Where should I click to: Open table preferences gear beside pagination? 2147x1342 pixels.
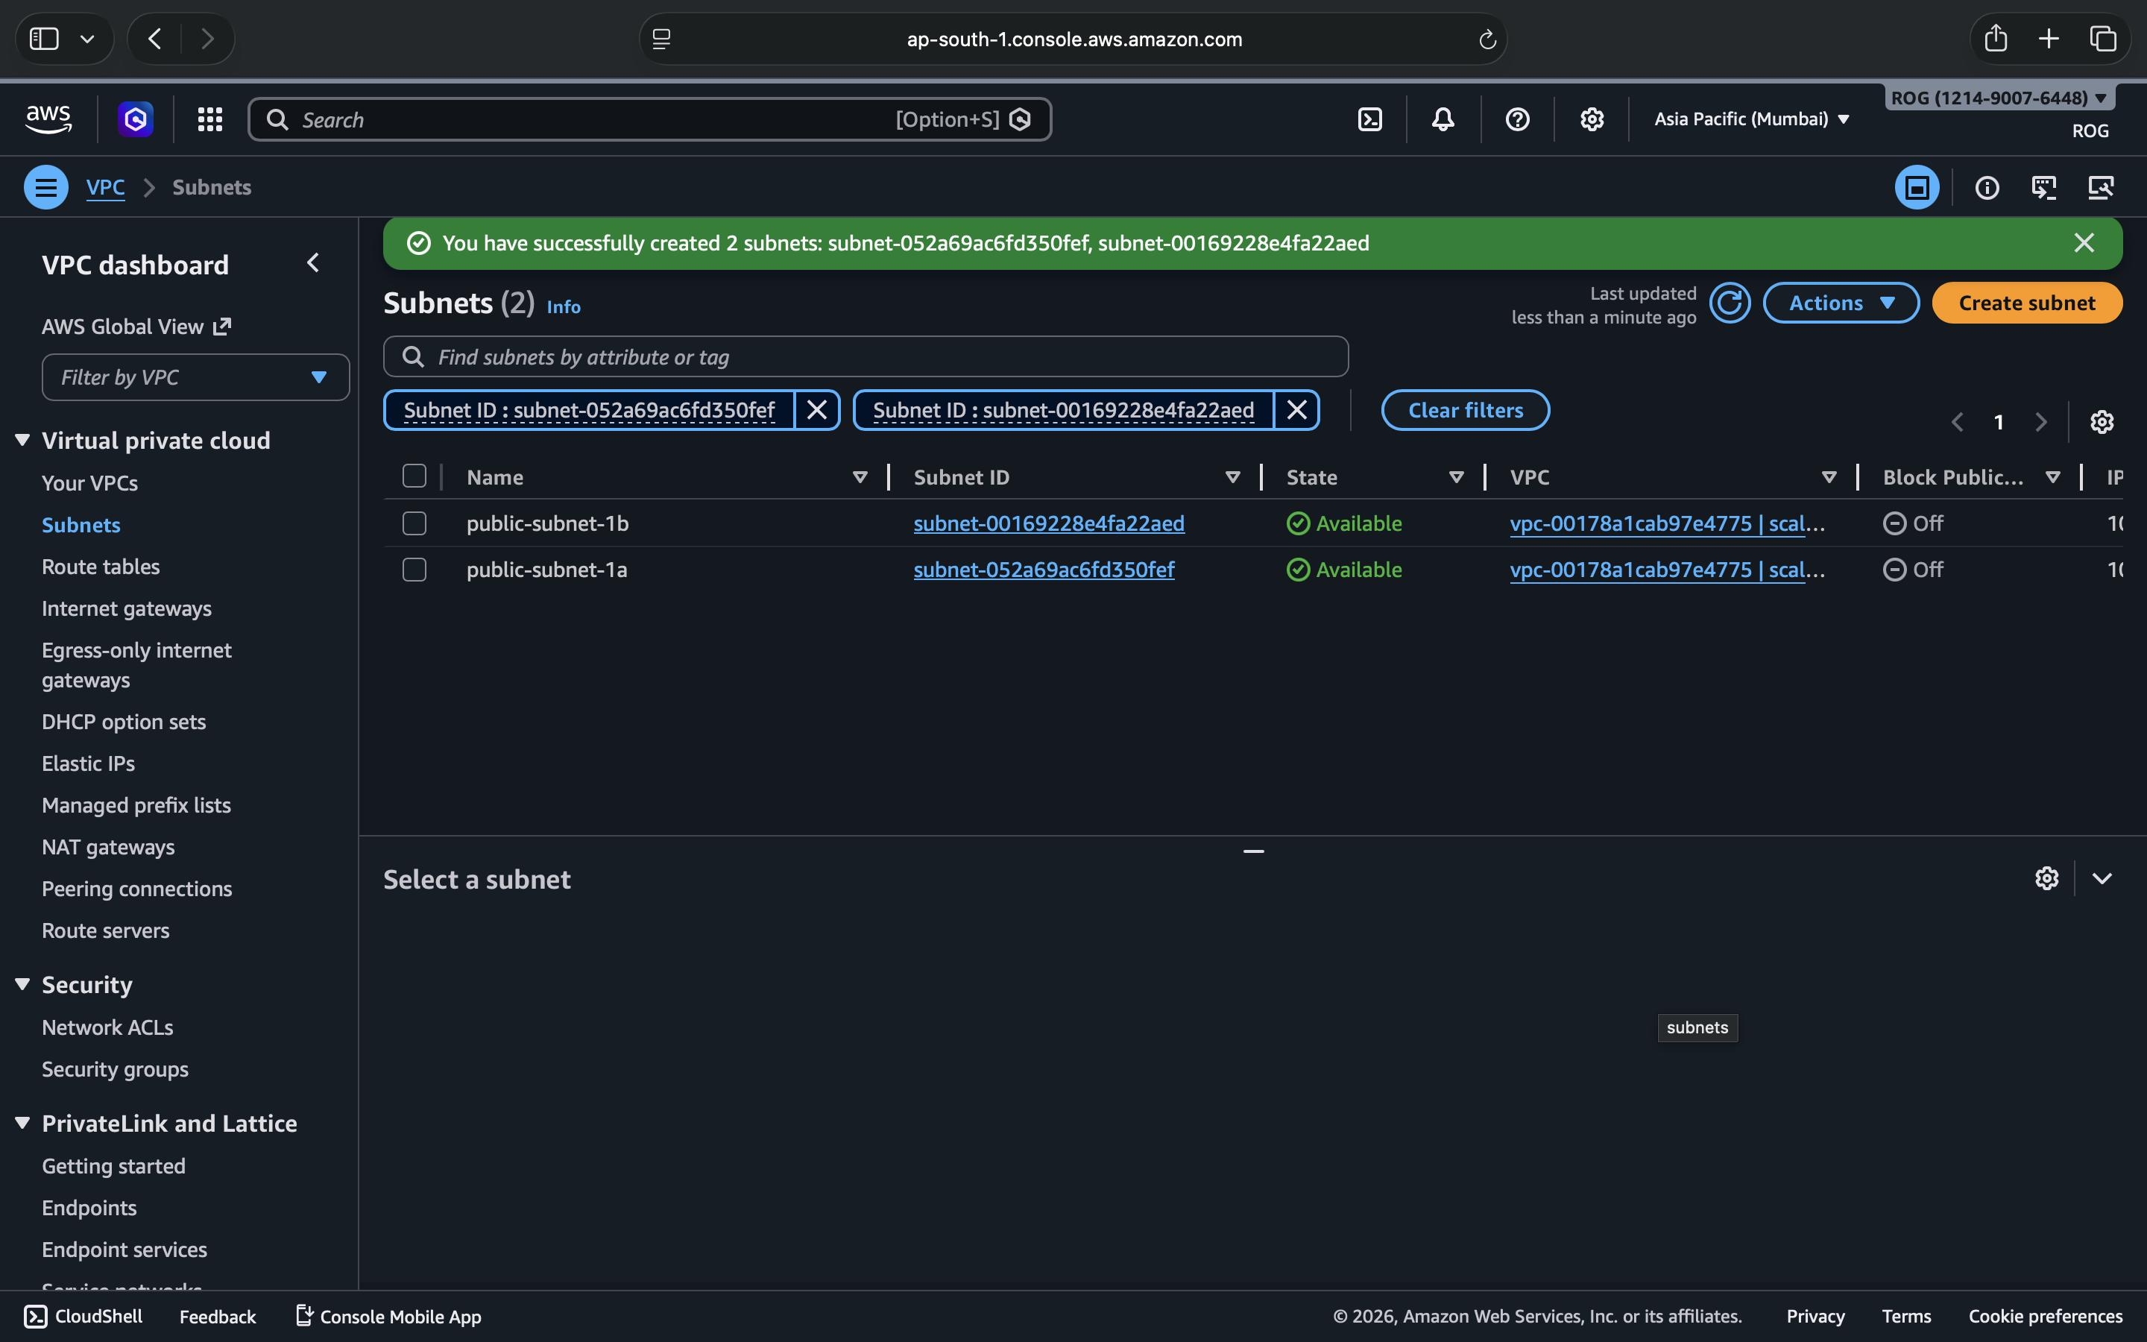pyautogui.click(x=2101, y=421)
